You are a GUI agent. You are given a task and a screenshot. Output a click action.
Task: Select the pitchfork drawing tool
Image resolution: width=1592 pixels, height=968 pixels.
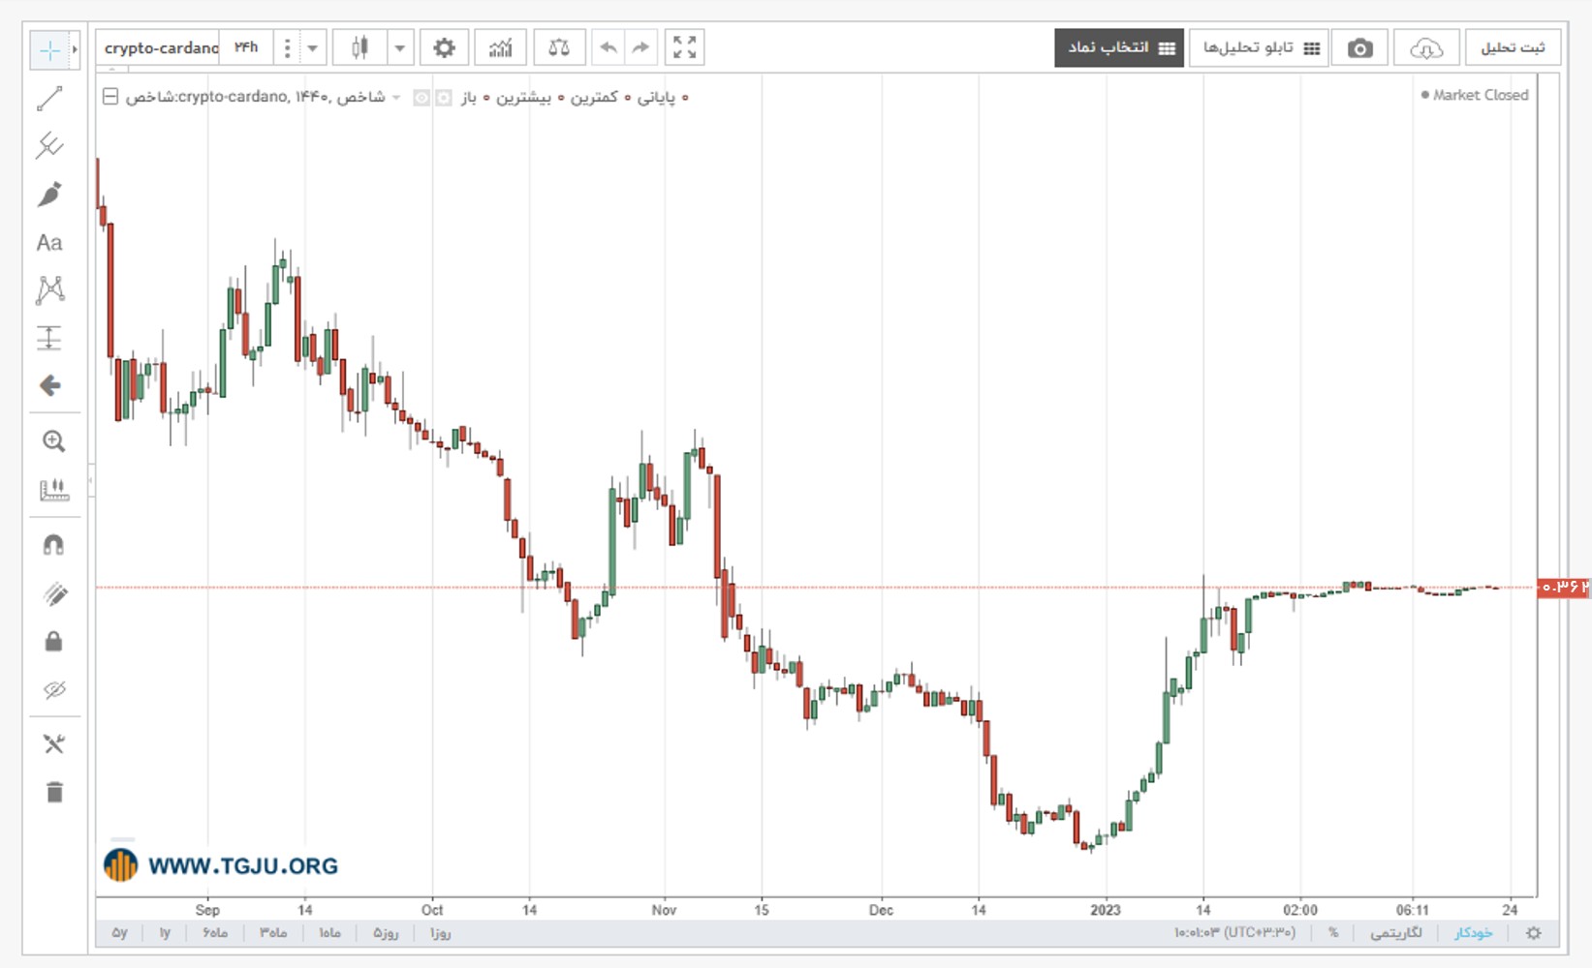49,146
